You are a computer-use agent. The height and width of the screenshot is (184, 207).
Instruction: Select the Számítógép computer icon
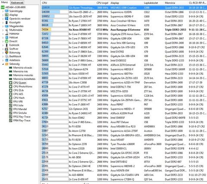6,11
